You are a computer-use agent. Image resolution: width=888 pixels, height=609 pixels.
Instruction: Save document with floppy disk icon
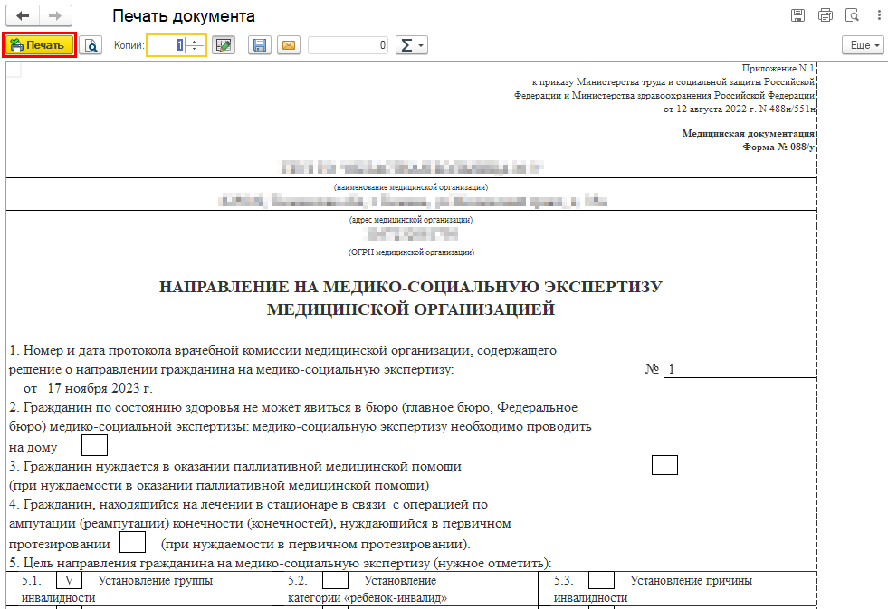tap(260, 45)
